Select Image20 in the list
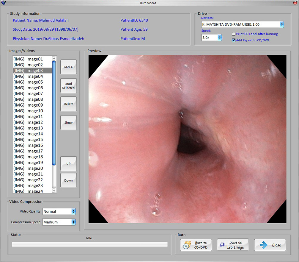This screenshot has height=262, width=299. click(x=32, y=168)
